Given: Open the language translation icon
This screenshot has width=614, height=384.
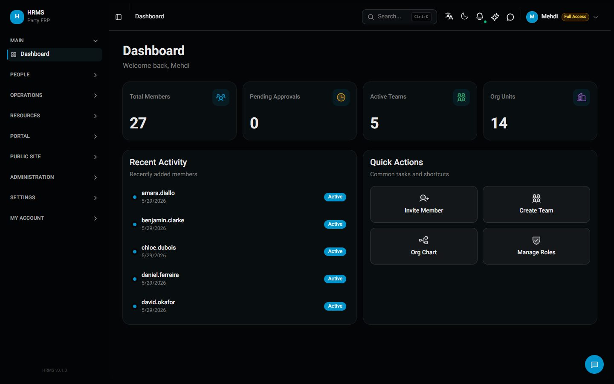Looking at the screenshot, I should coord(449,16).
